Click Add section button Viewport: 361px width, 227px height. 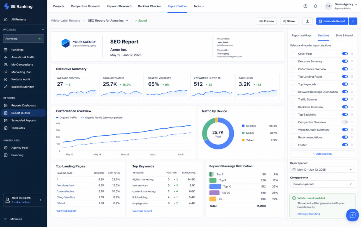[x=322, y=154]
